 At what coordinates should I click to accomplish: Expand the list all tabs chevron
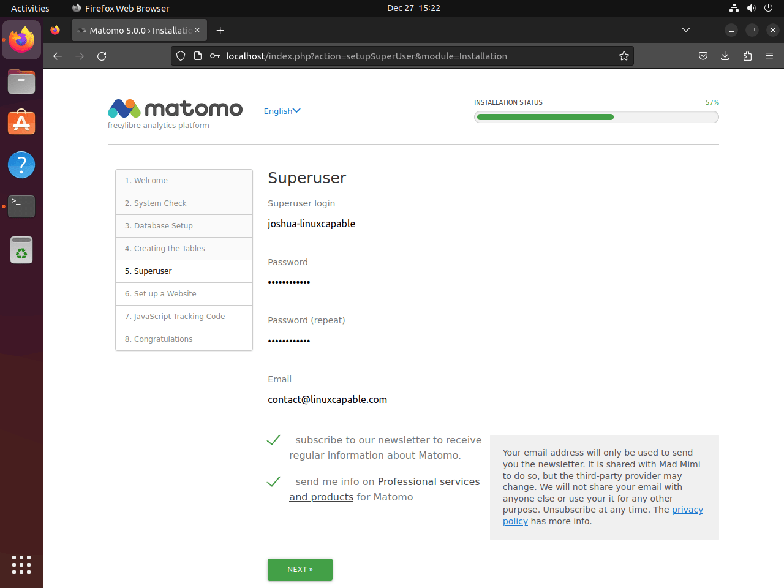tap(686, 30)
